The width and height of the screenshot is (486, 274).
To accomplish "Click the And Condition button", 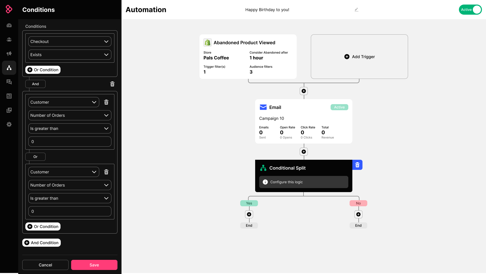I will [x=42, y=243].
